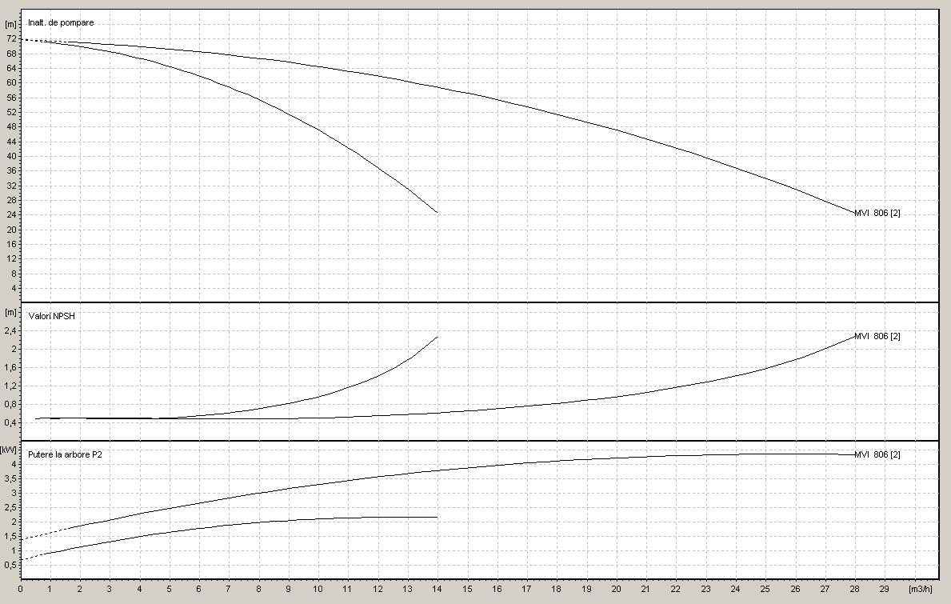Image resolution: width=951 pixels, height=604 pixels.
Task: Select the MVI 806 [2] label on NPSH curve
Action: (877, 336)
